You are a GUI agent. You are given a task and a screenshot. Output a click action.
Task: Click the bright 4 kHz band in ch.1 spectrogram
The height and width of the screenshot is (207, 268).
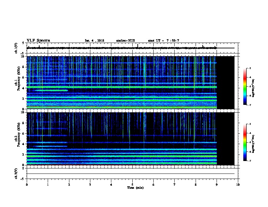tap(122, 87)
